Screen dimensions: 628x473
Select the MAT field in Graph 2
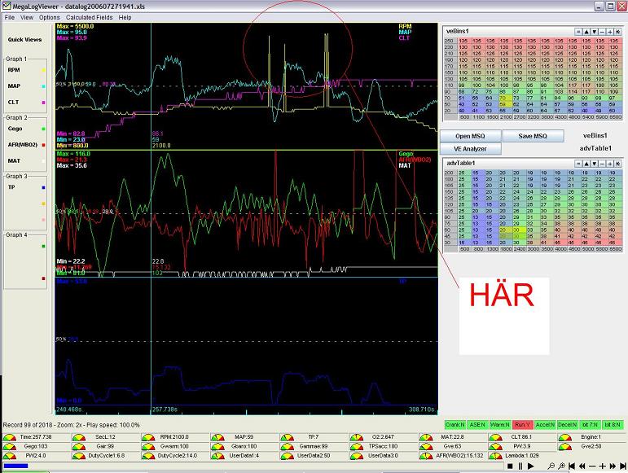click(x=14, y=161)
